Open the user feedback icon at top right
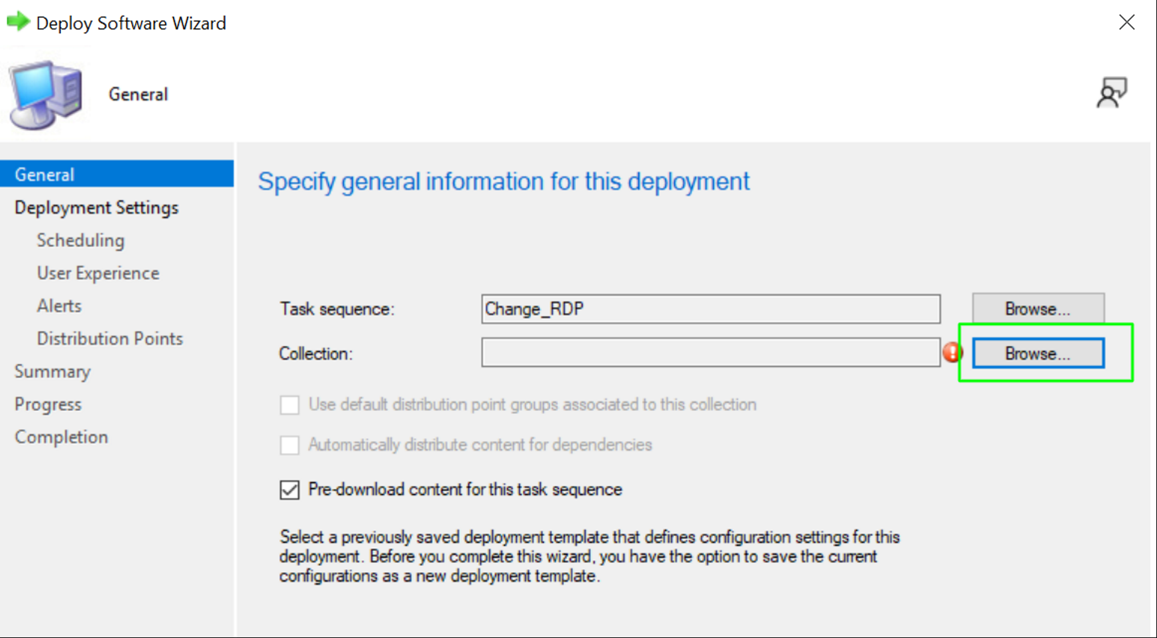The image size is (1157, 638). (1111, 93)
